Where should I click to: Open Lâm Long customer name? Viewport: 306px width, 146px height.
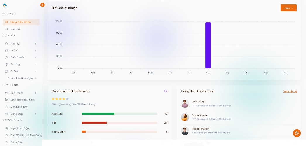tap(197, 102)
